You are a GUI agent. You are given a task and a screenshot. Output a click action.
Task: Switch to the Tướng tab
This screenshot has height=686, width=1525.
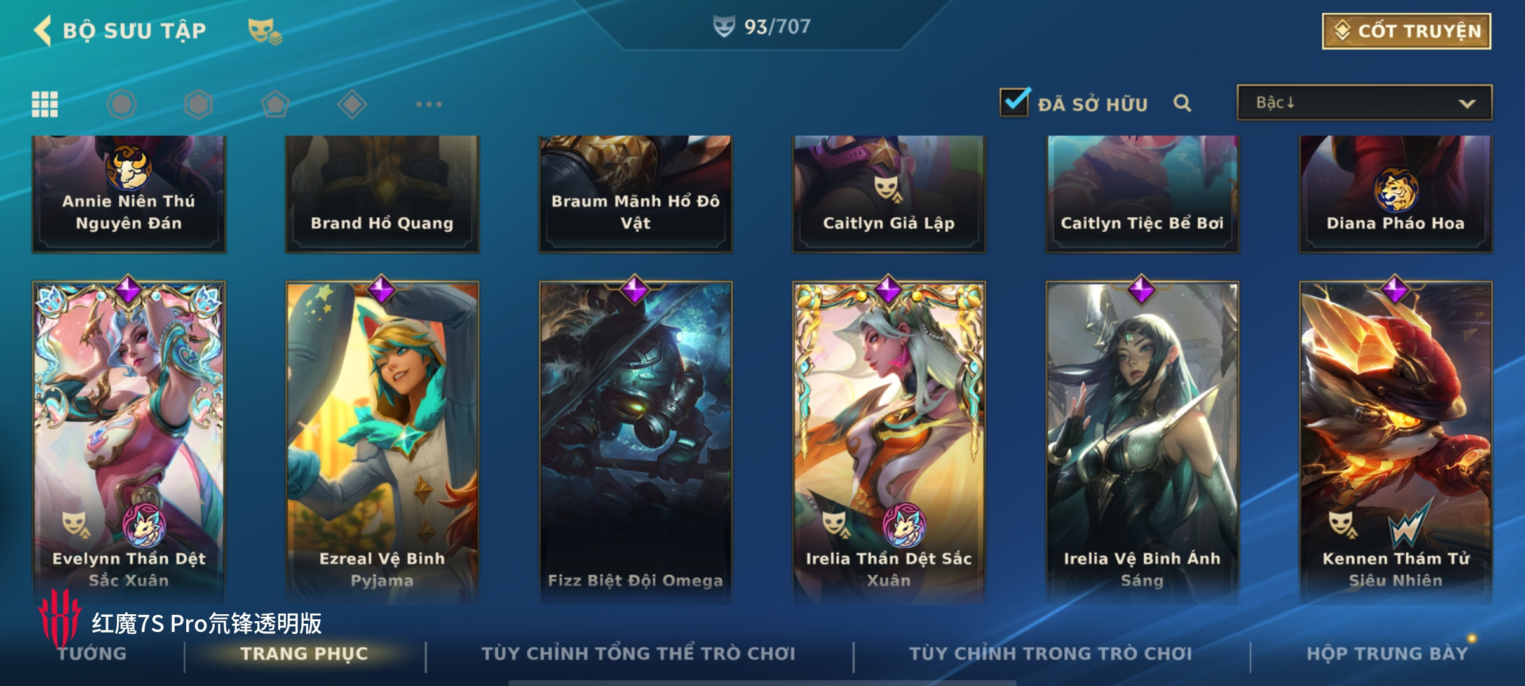[x=93, y=654]
